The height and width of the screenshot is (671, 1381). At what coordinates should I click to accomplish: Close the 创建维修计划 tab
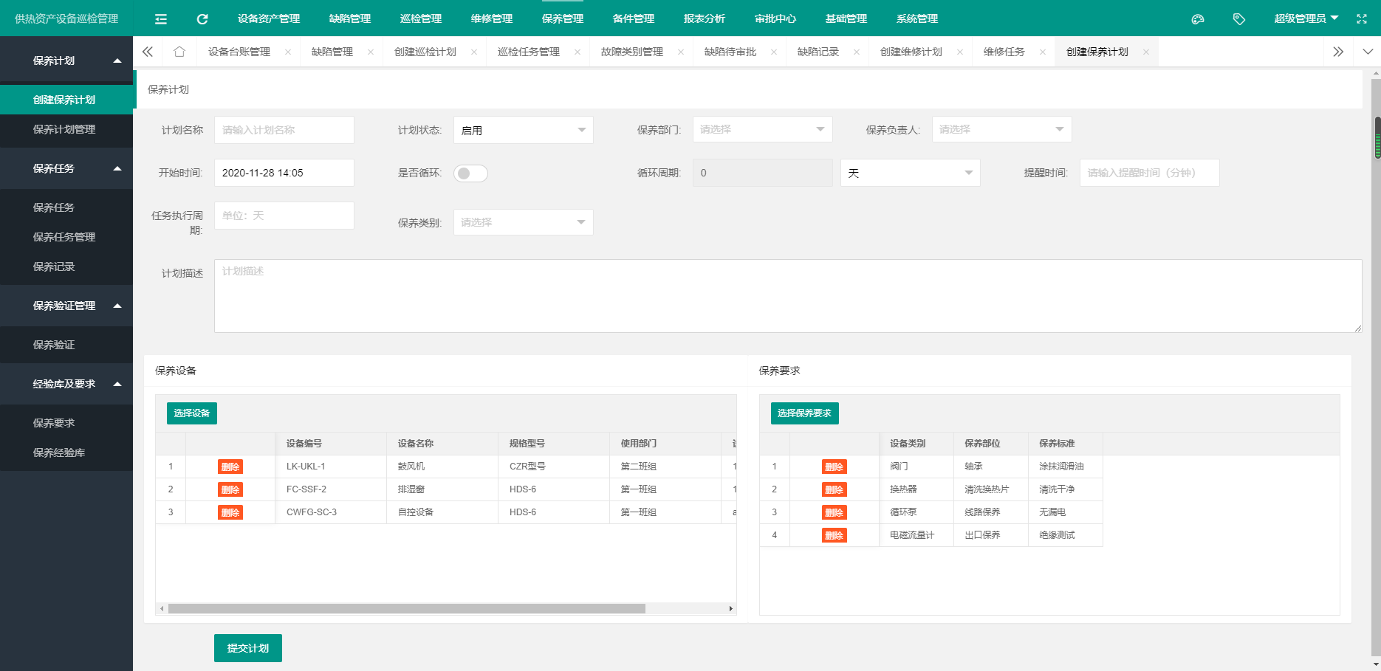(960, 52)
